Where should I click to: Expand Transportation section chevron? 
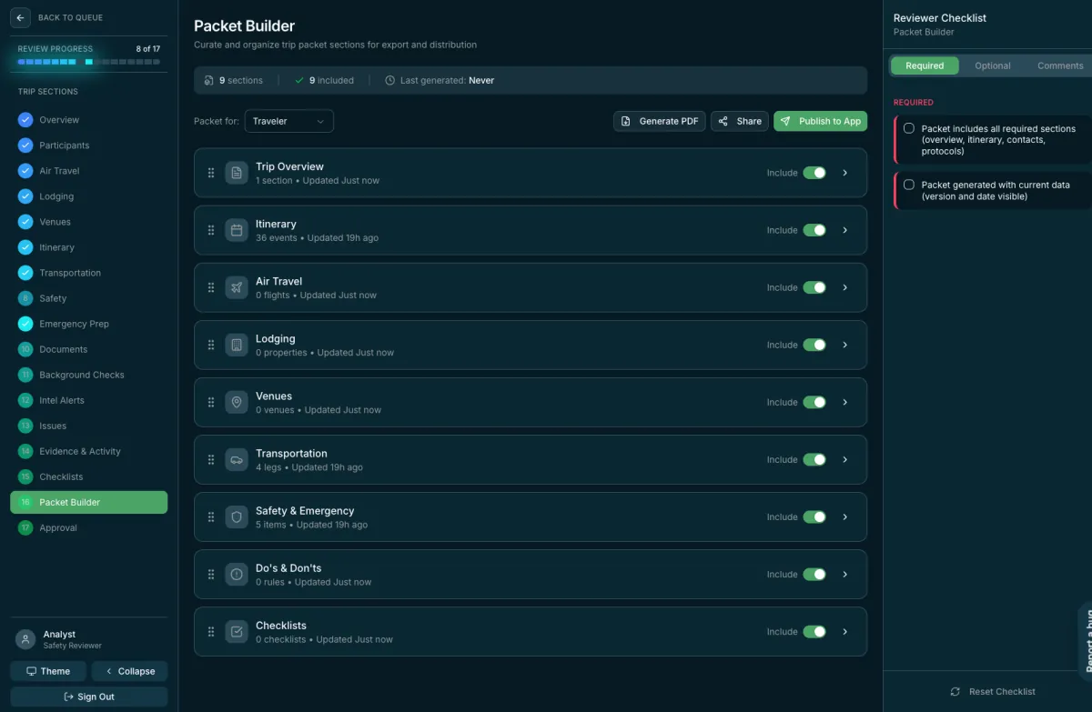point(845,459)
